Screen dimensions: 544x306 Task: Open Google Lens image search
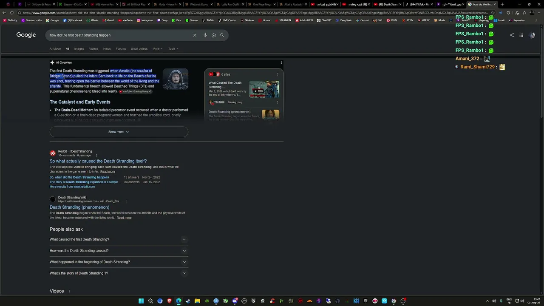213,35
